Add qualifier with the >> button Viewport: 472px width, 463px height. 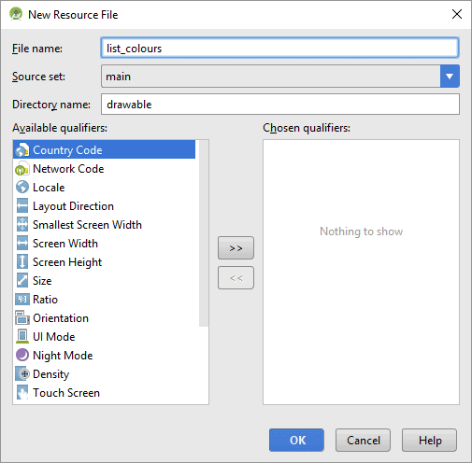point(236,248)
